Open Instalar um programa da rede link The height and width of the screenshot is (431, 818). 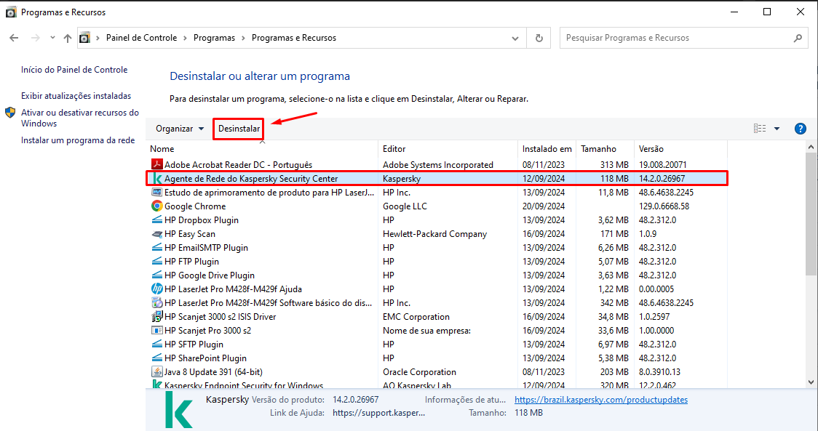pos(78,140)
